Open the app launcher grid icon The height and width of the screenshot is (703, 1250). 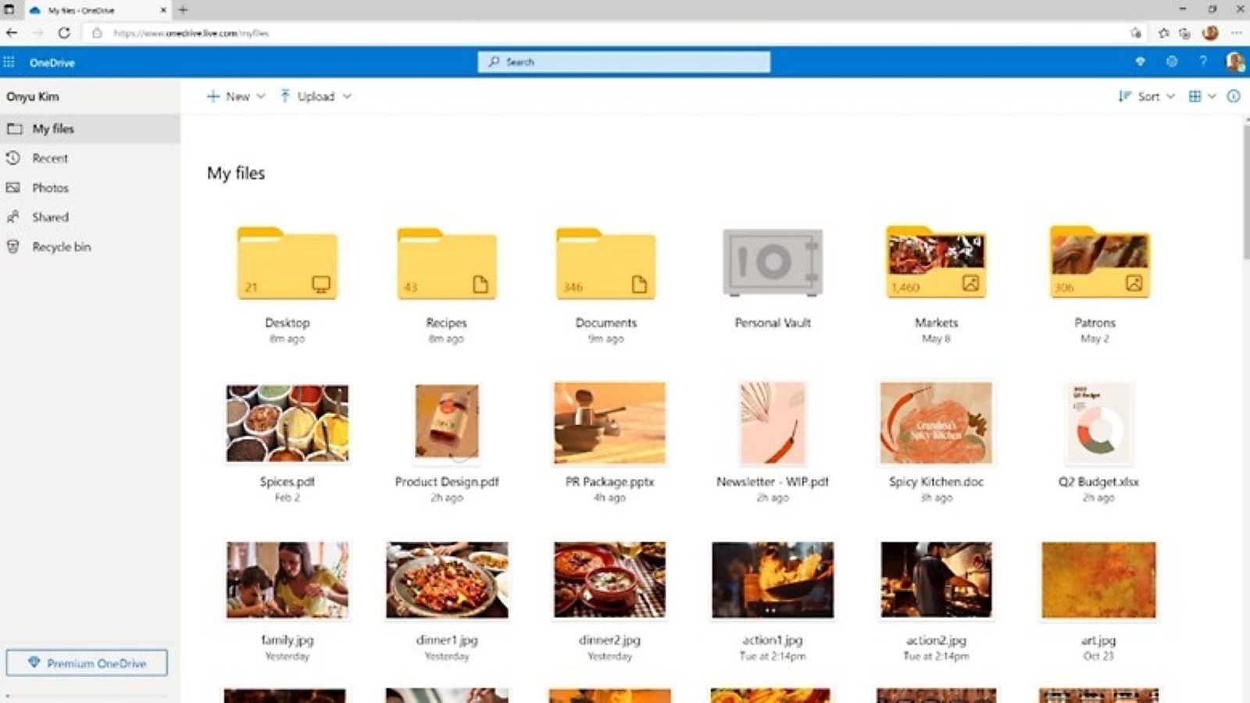coord(10,62)
